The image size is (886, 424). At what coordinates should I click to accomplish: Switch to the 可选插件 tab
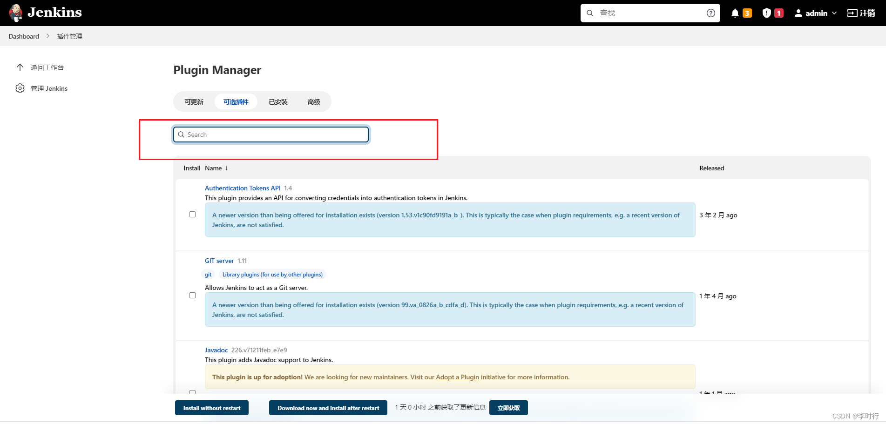pos(236,102)
